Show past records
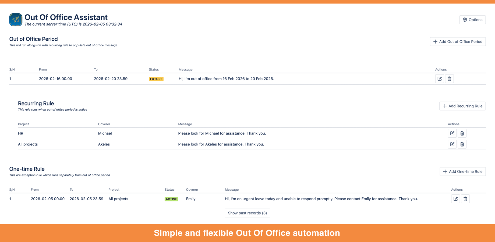The image size is (495, 242). click(247, 213)
